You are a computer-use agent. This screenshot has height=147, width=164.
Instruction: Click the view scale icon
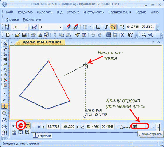click(x=7, y=27)
